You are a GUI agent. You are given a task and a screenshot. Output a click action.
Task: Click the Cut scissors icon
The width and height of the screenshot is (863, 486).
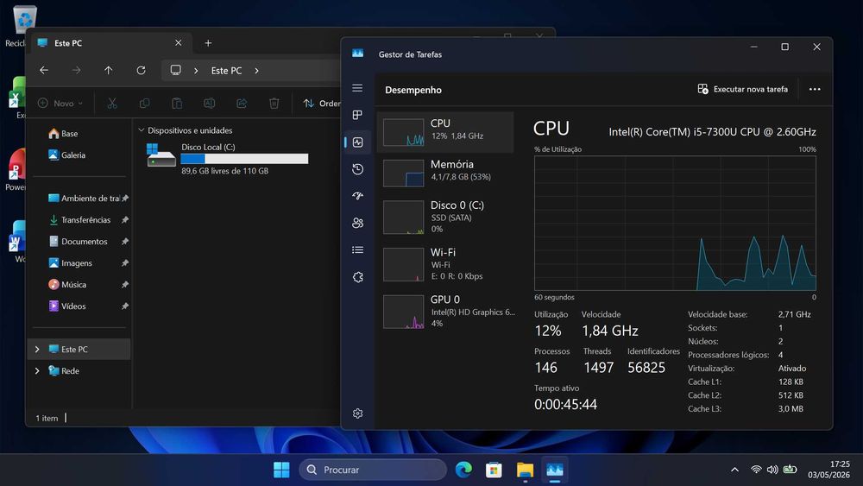pos(112,103)
